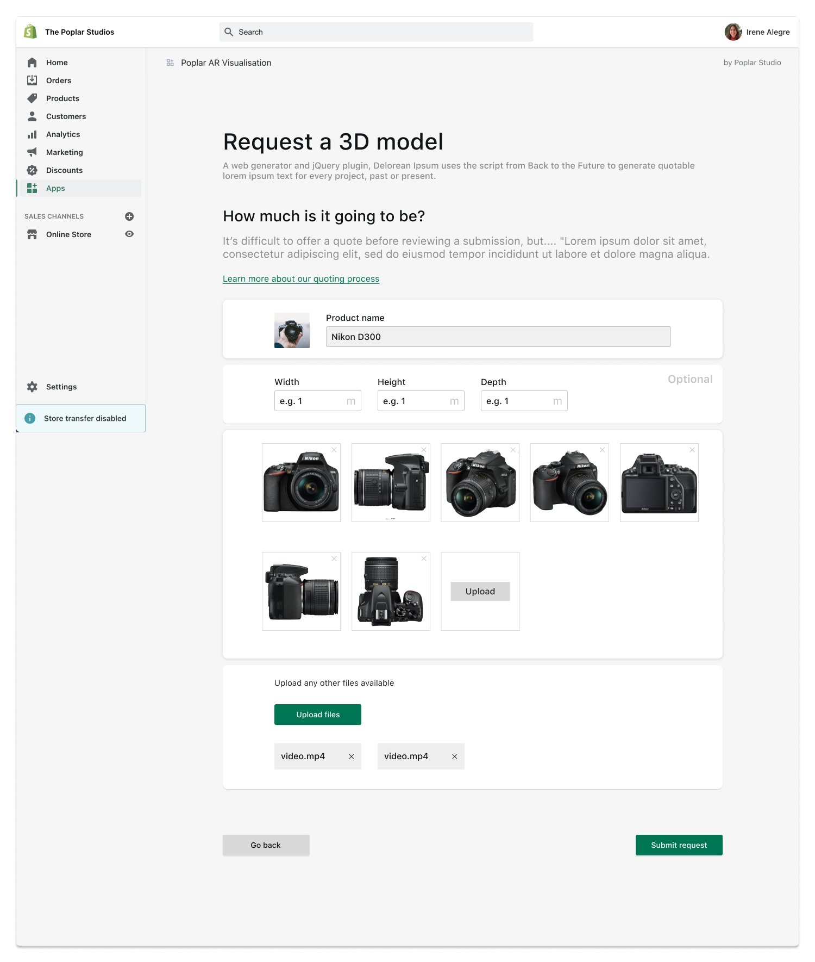The image size is (815, 962).
Task: Click the search magnifier icon
Action: point(229,32)
